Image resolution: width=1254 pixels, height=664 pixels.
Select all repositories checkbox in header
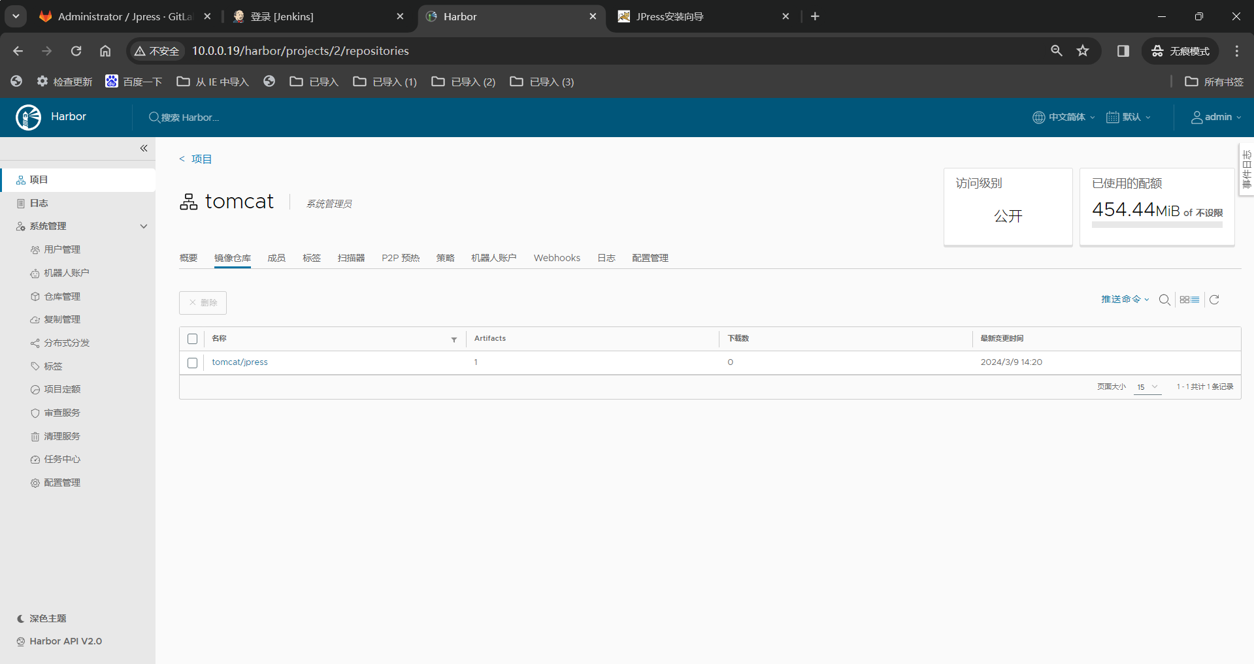pos(192,339)
